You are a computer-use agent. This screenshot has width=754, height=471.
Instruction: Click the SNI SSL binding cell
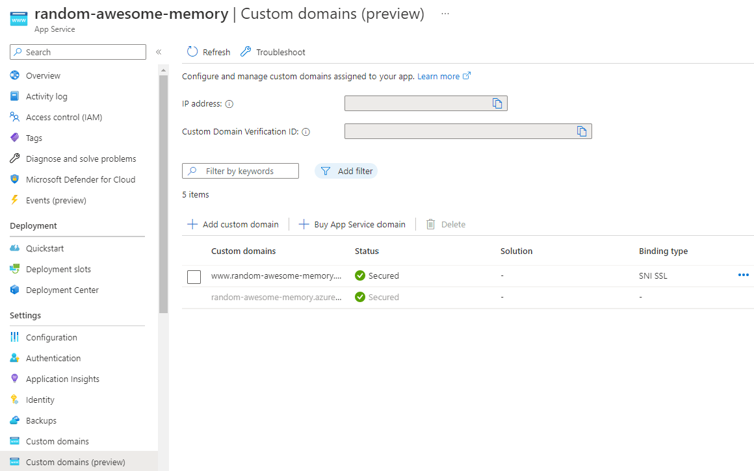tap(653, 276)
